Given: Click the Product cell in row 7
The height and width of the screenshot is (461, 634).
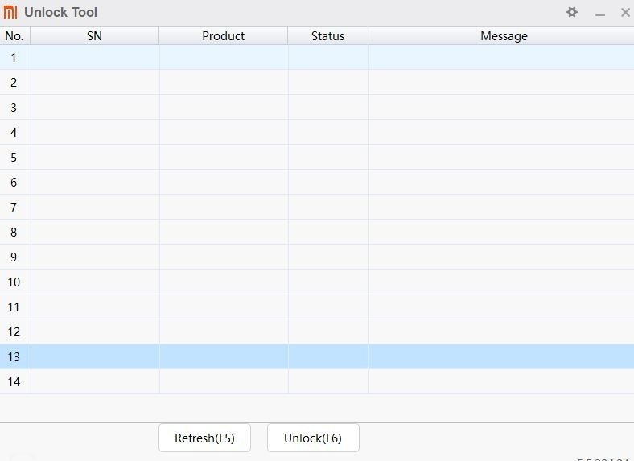Looking at the screenshot, I should [224, 207].
